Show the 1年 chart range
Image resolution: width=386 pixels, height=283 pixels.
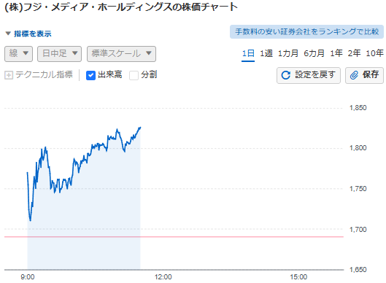tap(336, 53)
